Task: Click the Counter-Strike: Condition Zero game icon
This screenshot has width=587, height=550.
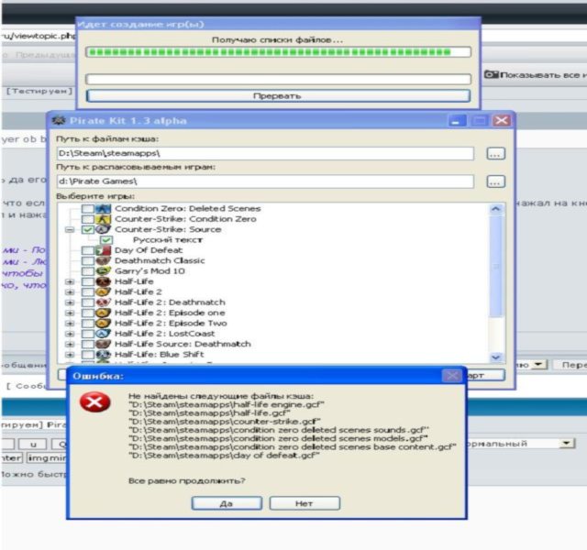Action: click(103, 219)
